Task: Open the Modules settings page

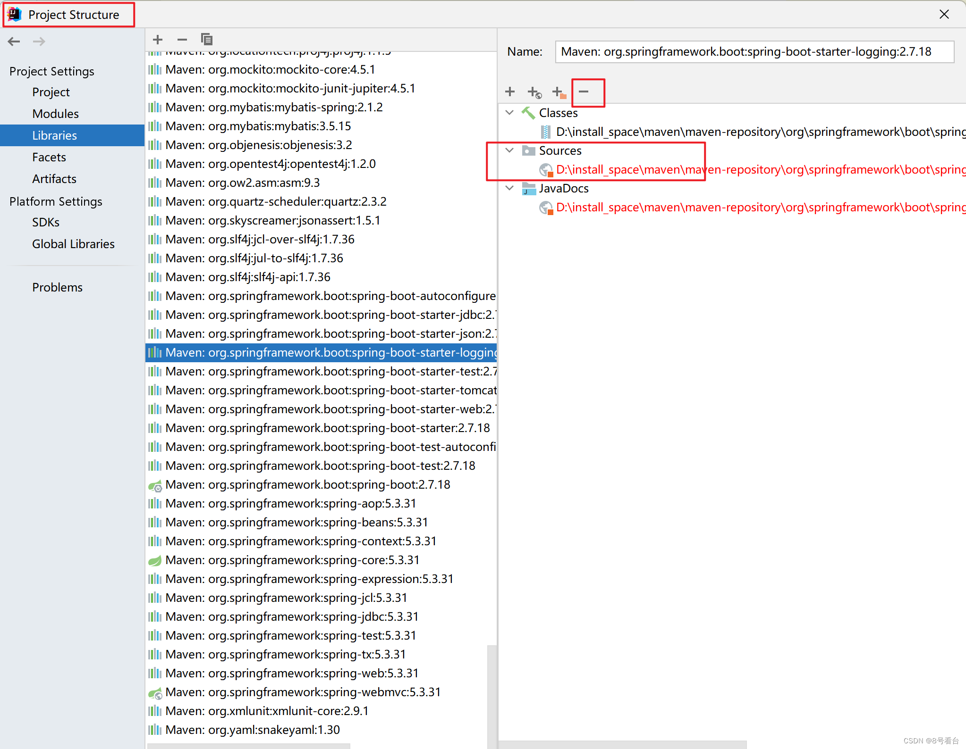Action: point(55,114)
